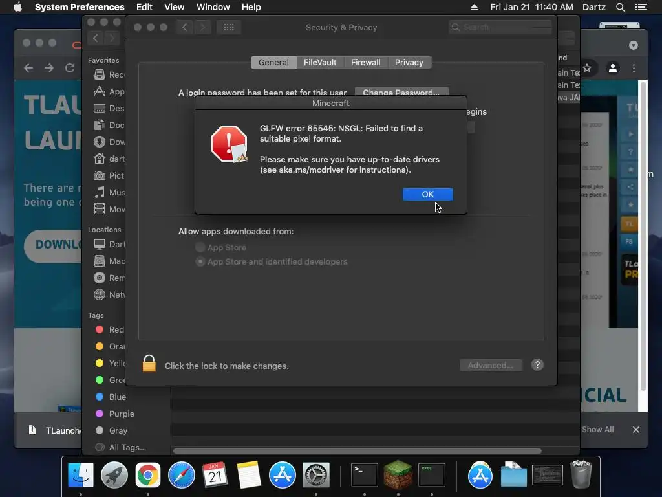Go back in System Preferences toolbar
Screen dimensions: 662x497
[x=185, y=27]
